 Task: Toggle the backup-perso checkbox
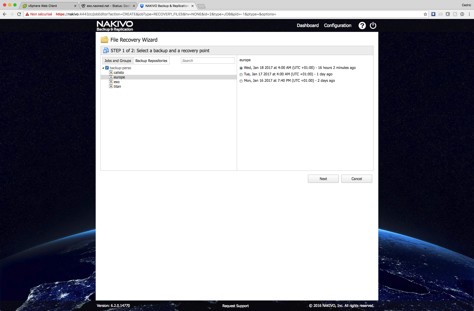click(x=107, y=68)
